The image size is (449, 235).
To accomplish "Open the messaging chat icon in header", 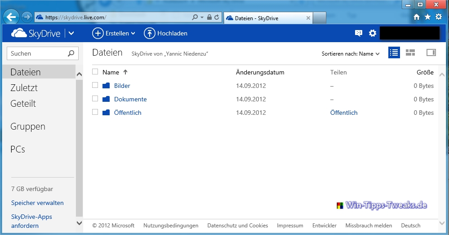I will 359,33.
